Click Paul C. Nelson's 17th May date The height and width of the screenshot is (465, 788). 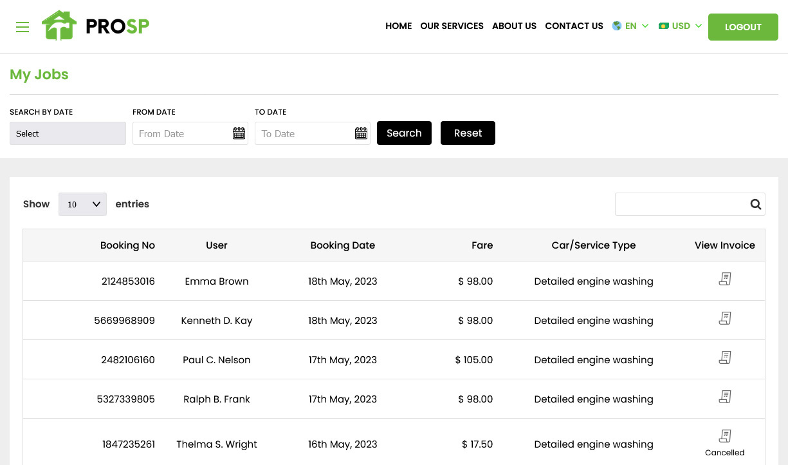pyautogui.click(x=343, y=360)
